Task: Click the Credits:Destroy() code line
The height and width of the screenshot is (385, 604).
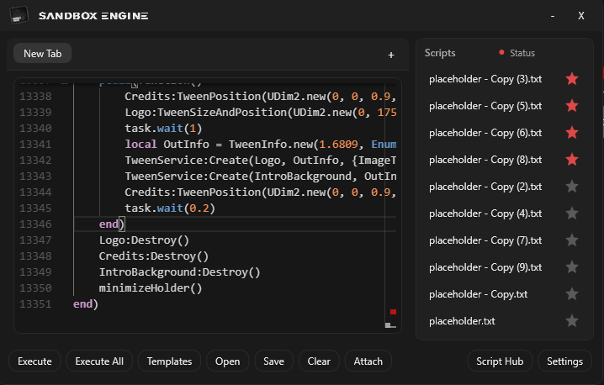Action: [x=154, y=256]
